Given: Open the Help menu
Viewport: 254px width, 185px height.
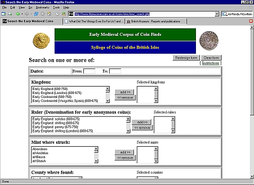Looking at the screenshot, I should click(66, 7).
